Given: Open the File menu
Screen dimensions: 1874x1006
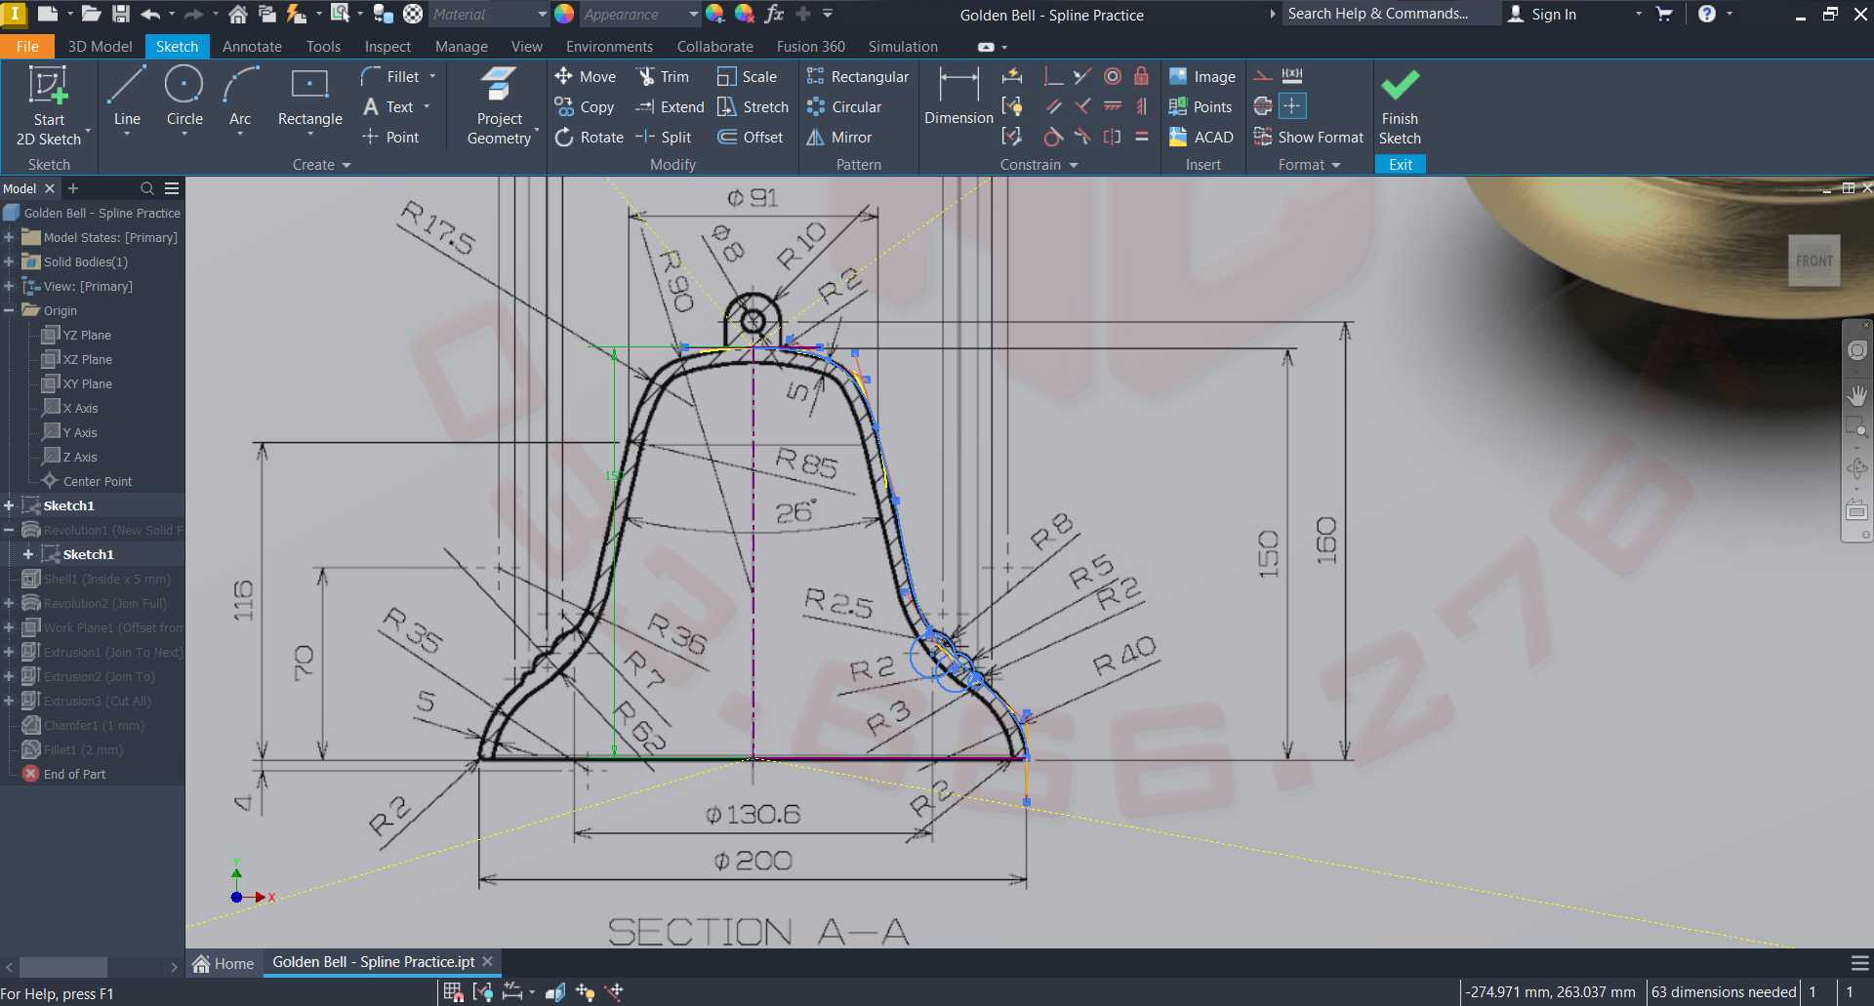Looking at the screenshot, I should (x=27, y=46).
